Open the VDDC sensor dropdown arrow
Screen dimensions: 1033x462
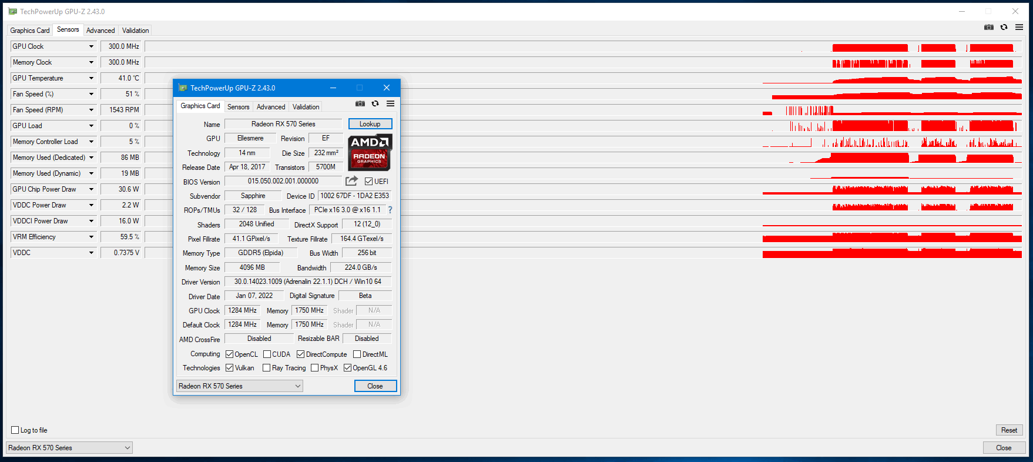(91, 253)
